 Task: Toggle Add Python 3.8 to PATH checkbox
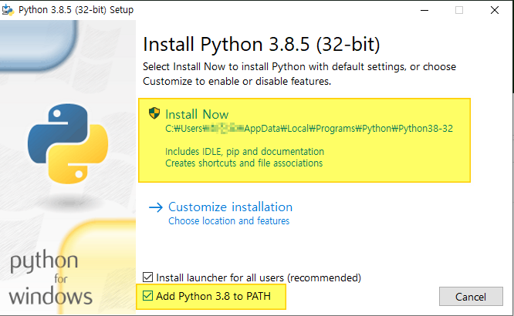[148, 296]
